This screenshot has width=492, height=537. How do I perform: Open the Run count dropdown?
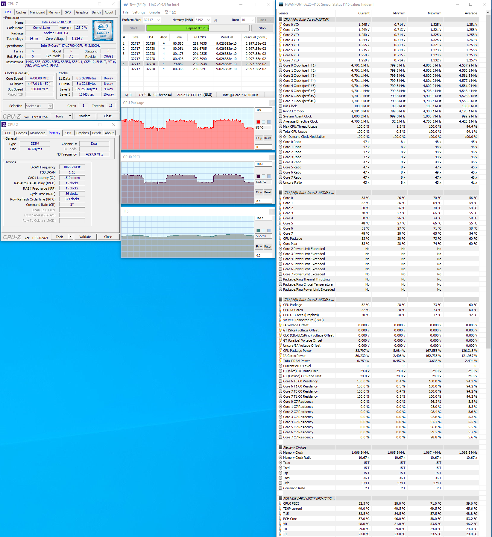[x=253, y=20]
